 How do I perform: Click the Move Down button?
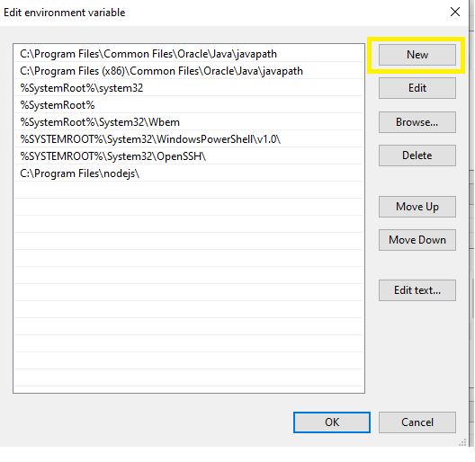coord(417,240)
